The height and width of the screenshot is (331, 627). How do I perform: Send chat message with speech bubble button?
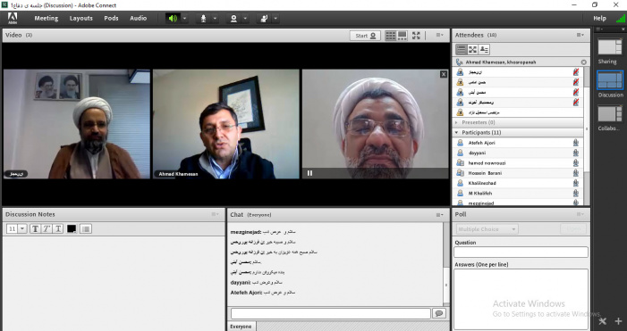(439, 313)
